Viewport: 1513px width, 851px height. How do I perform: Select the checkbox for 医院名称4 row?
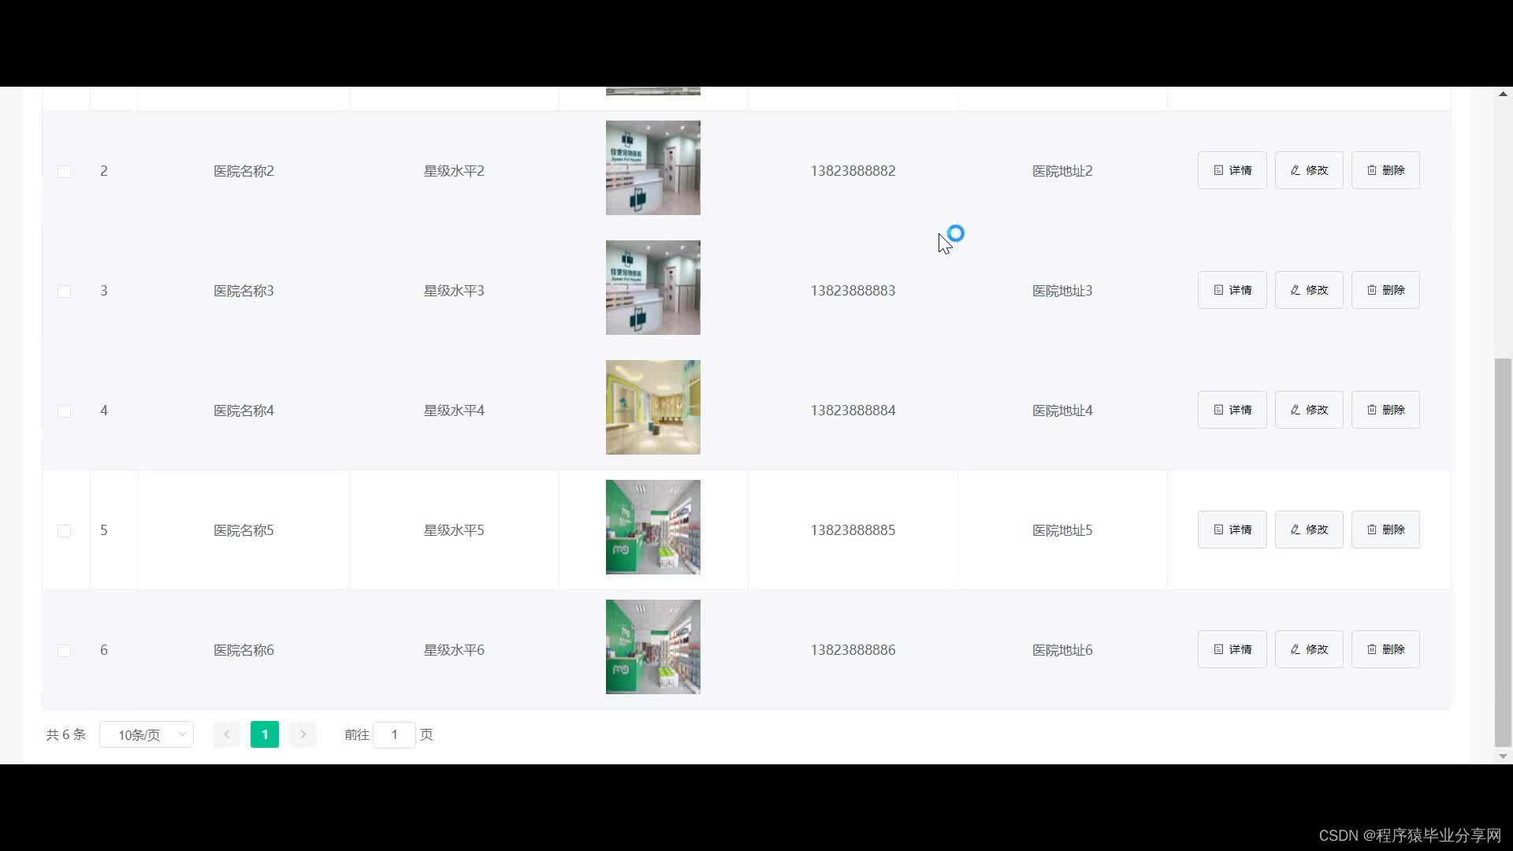click(65, 411)
